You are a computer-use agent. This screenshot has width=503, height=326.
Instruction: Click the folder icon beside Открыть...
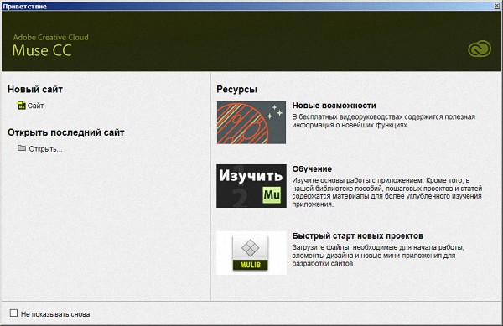[x=22, y=148]
